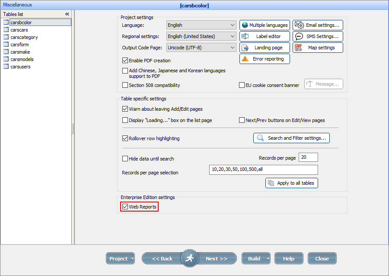Image resolution: width=389 pixels, height=276 pixels.
Task: Click the Map settings icon
Action: 298,48
